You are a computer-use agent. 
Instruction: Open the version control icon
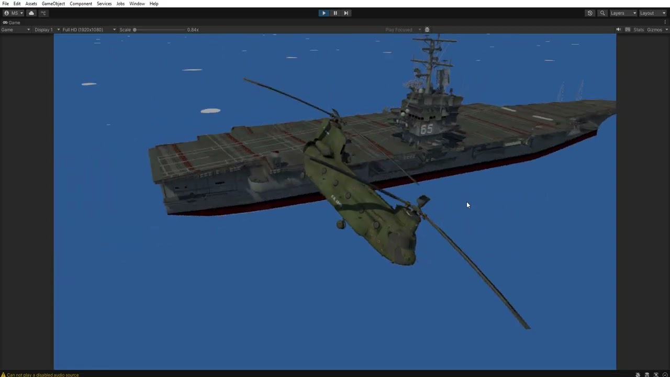pos(43,13)
